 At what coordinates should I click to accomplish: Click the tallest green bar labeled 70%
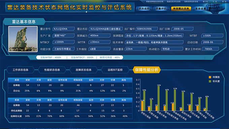159,98
